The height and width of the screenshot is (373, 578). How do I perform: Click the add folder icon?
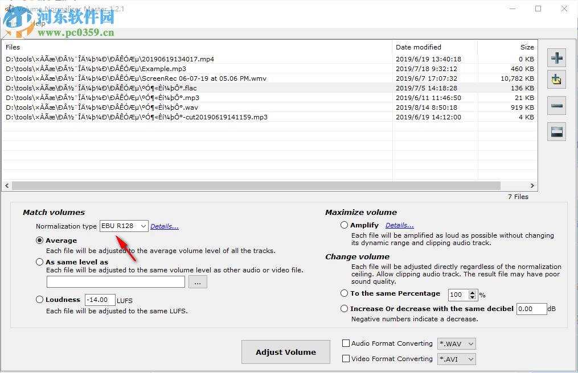pos(556,79)
